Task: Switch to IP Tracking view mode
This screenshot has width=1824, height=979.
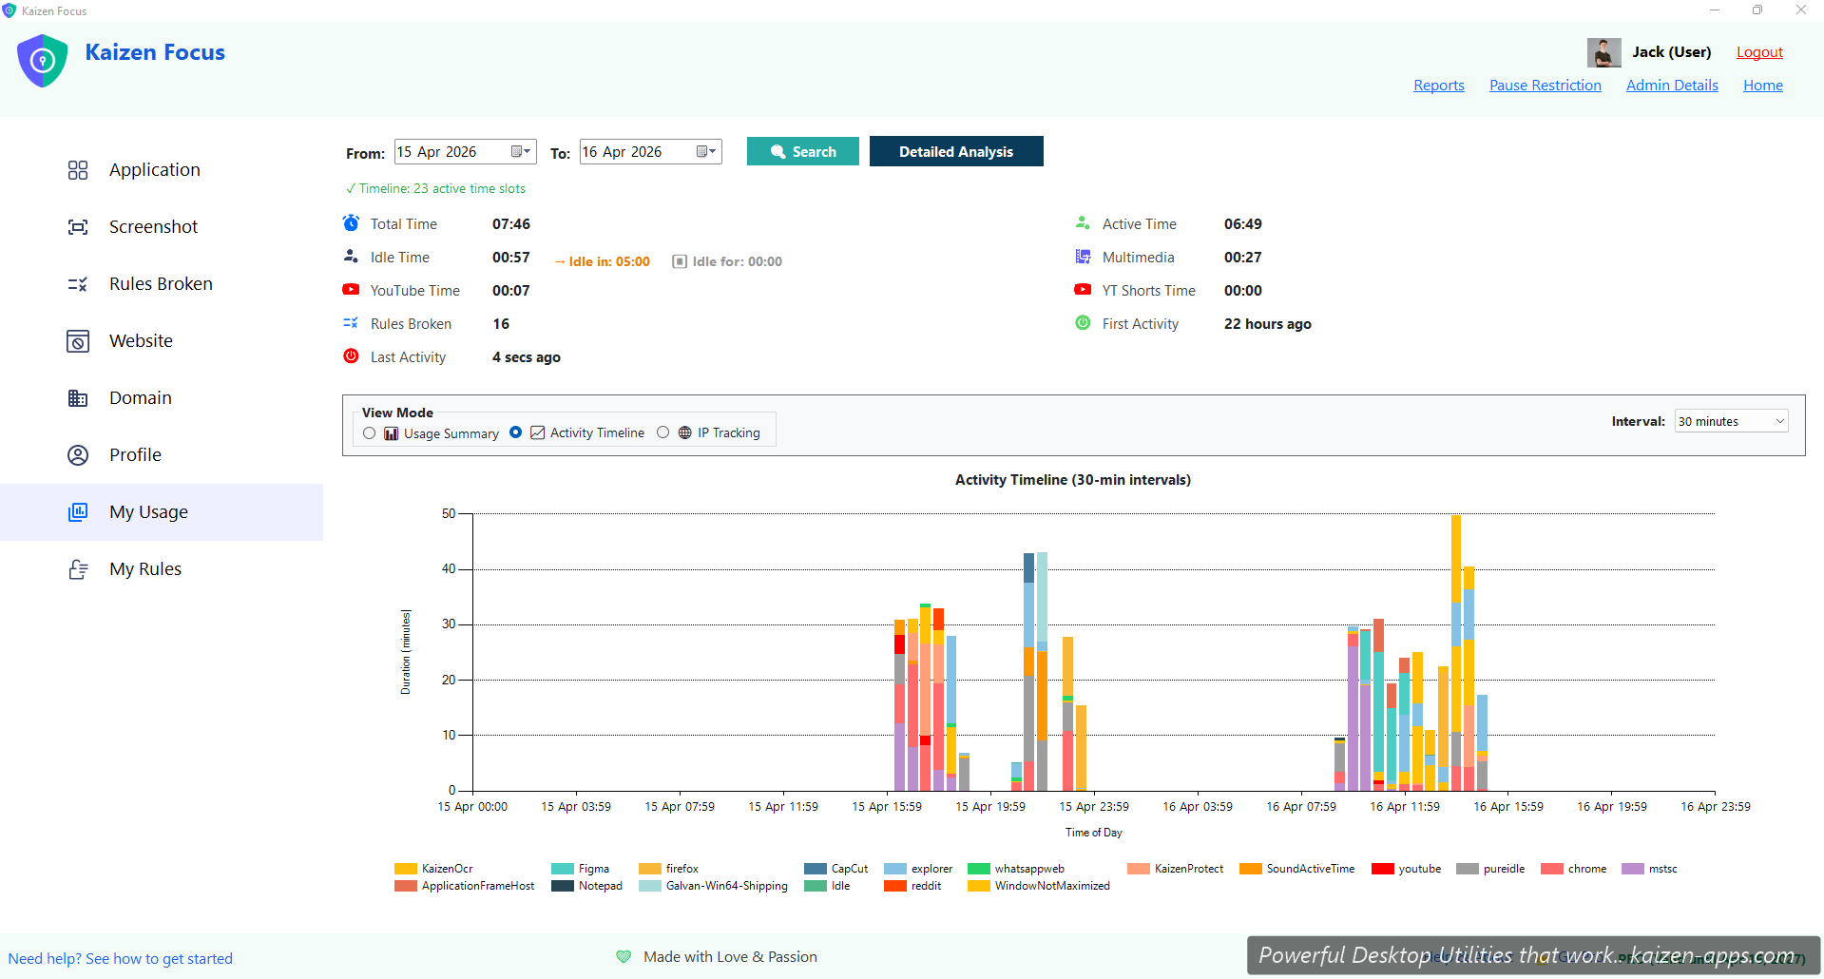Action: click(x=663, y=432)
